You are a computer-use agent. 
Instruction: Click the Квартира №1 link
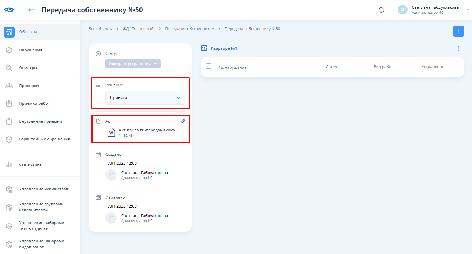click(x=224, y=48)
